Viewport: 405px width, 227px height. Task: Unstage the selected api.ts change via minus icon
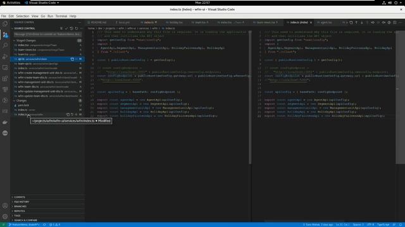pyautogui.click(x=76, y=59)
